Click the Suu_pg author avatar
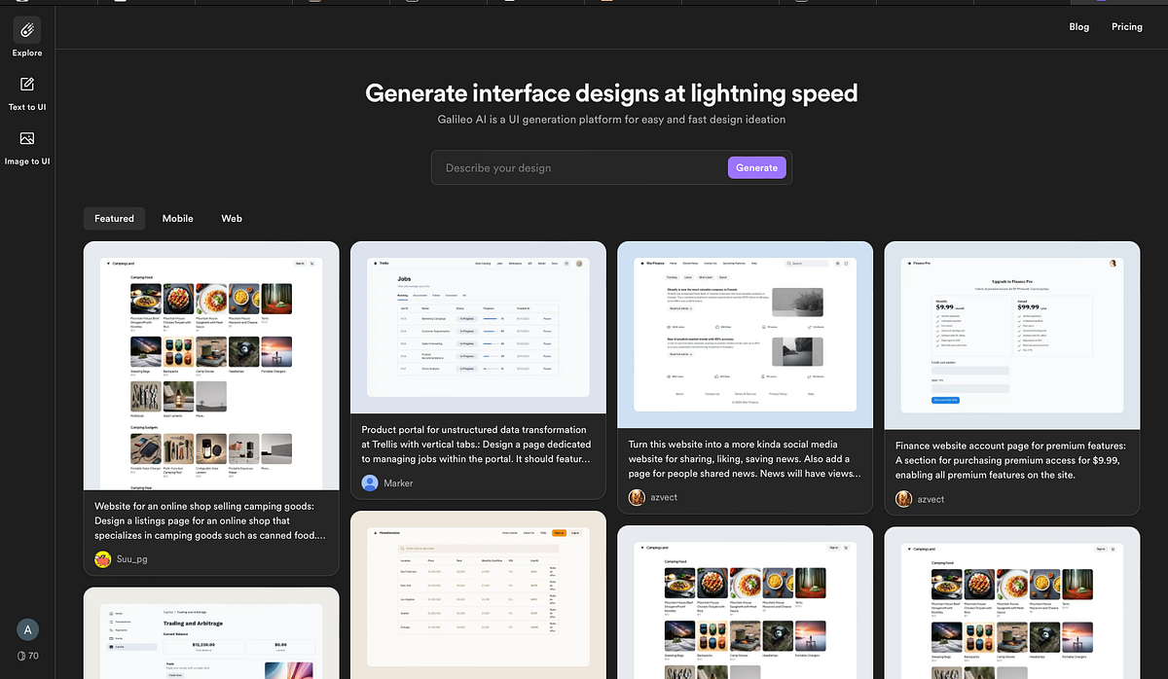This screenshot has height=679, width=1168. (x=103, y=559)
